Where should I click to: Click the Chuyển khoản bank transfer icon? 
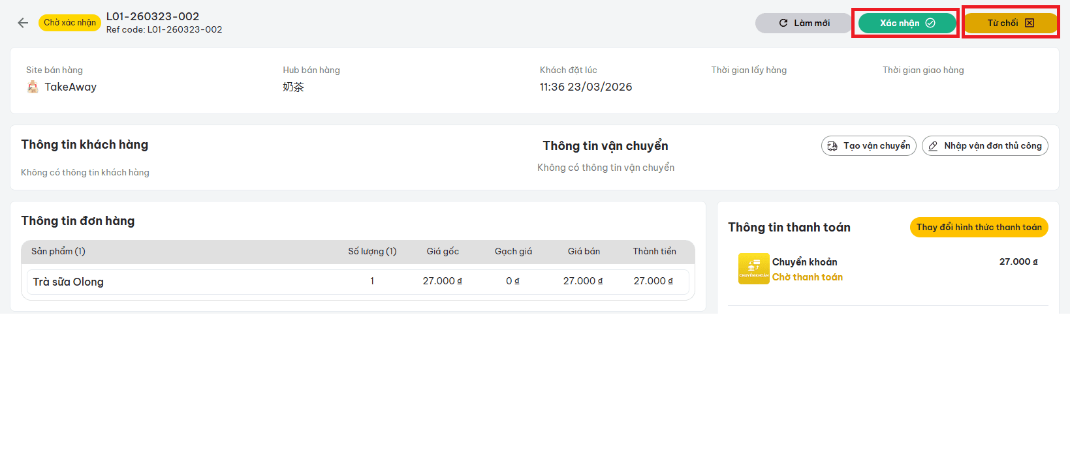pos(753,269)
